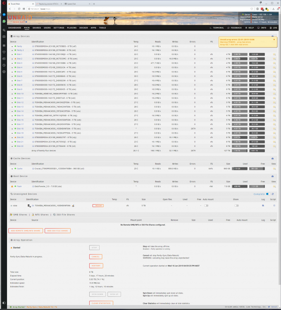Toggle Auto mount for sdaa disk
Image resolution: width=281 pixels, height=310 pixels.
(x=206, y=205)
